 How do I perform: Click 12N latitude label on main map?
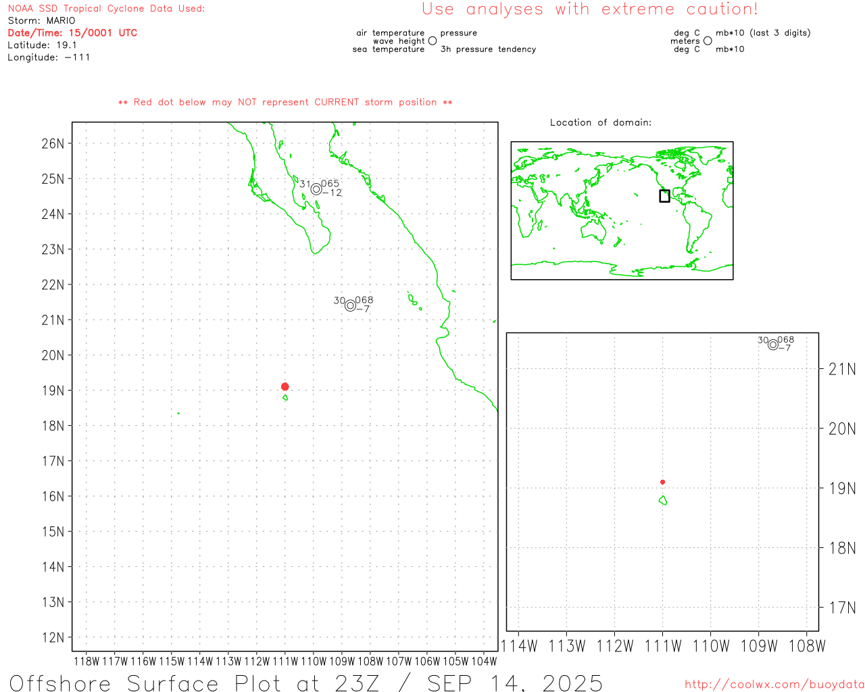[53, 637]
